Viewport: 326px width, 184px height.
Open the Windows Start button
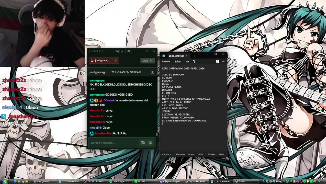pyautogui.click(x=5, y=181)
